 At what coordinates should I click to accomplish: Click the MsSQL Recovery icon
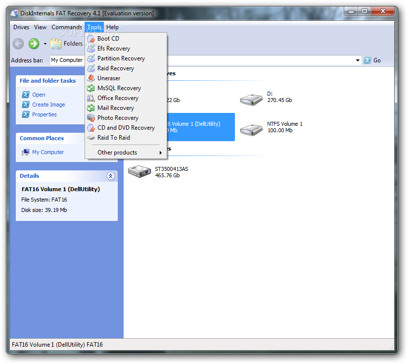[91, 88]
